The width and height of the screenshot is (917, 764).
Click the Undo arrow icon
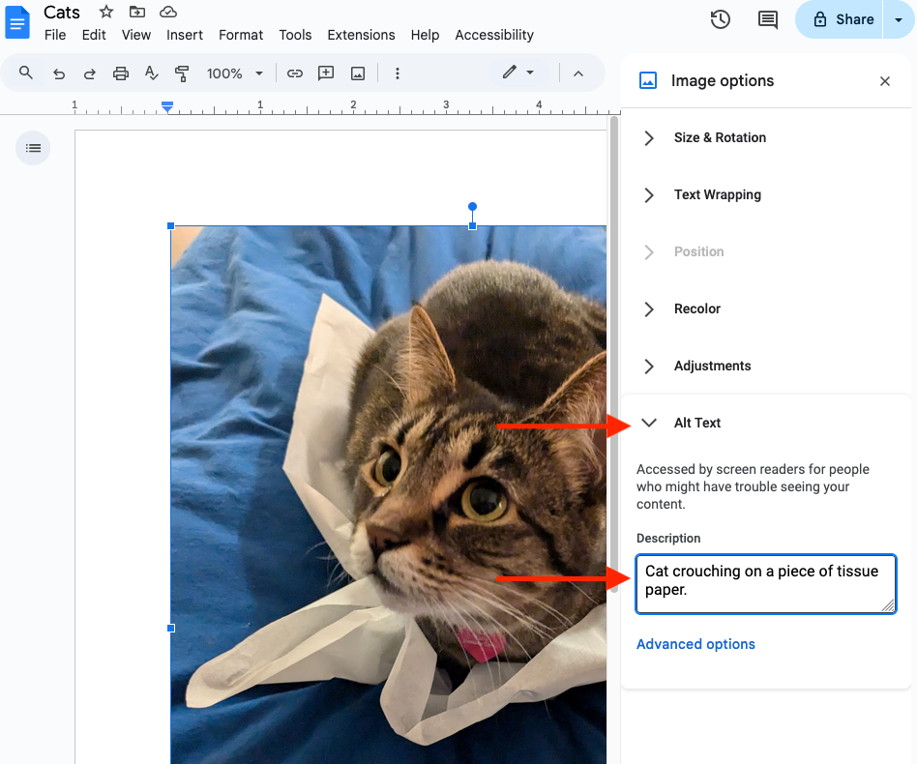(59, 73)
